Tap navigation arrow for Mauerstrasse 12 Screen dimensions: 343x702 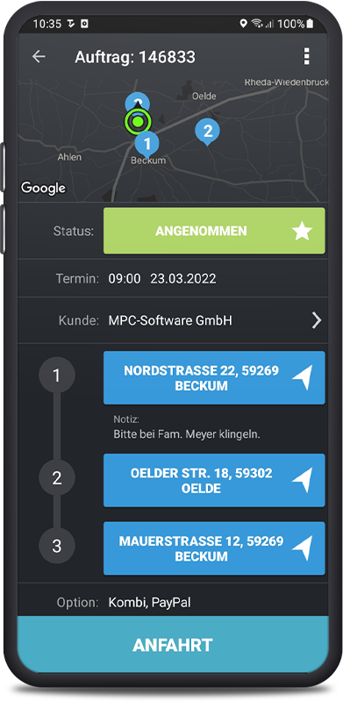point(302,548)
